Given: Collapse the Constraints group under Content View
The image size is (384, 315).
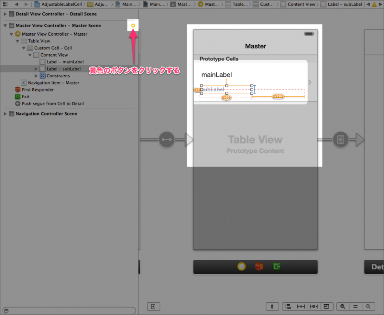Looking at the screenshot, I should pyautogui.click(x=36, y=75).
